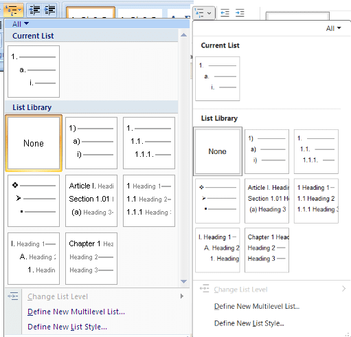Choose Article I Section 1.01 list, left panel
The height and width of the screenshot is (337, 351).
(x=91, y=201)
